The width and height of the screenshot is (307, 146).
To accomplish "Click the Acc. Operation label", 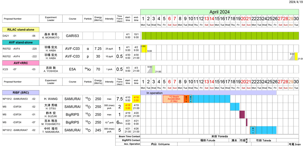I will click(128, 144).
